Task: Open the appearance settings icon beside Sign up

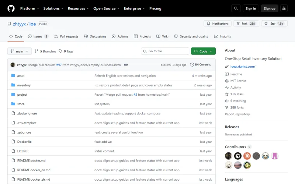Action: 284,8
